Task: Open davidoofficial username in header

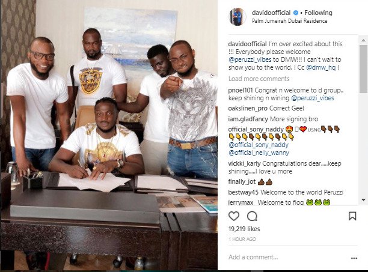Action: click(x=271, y=13)
